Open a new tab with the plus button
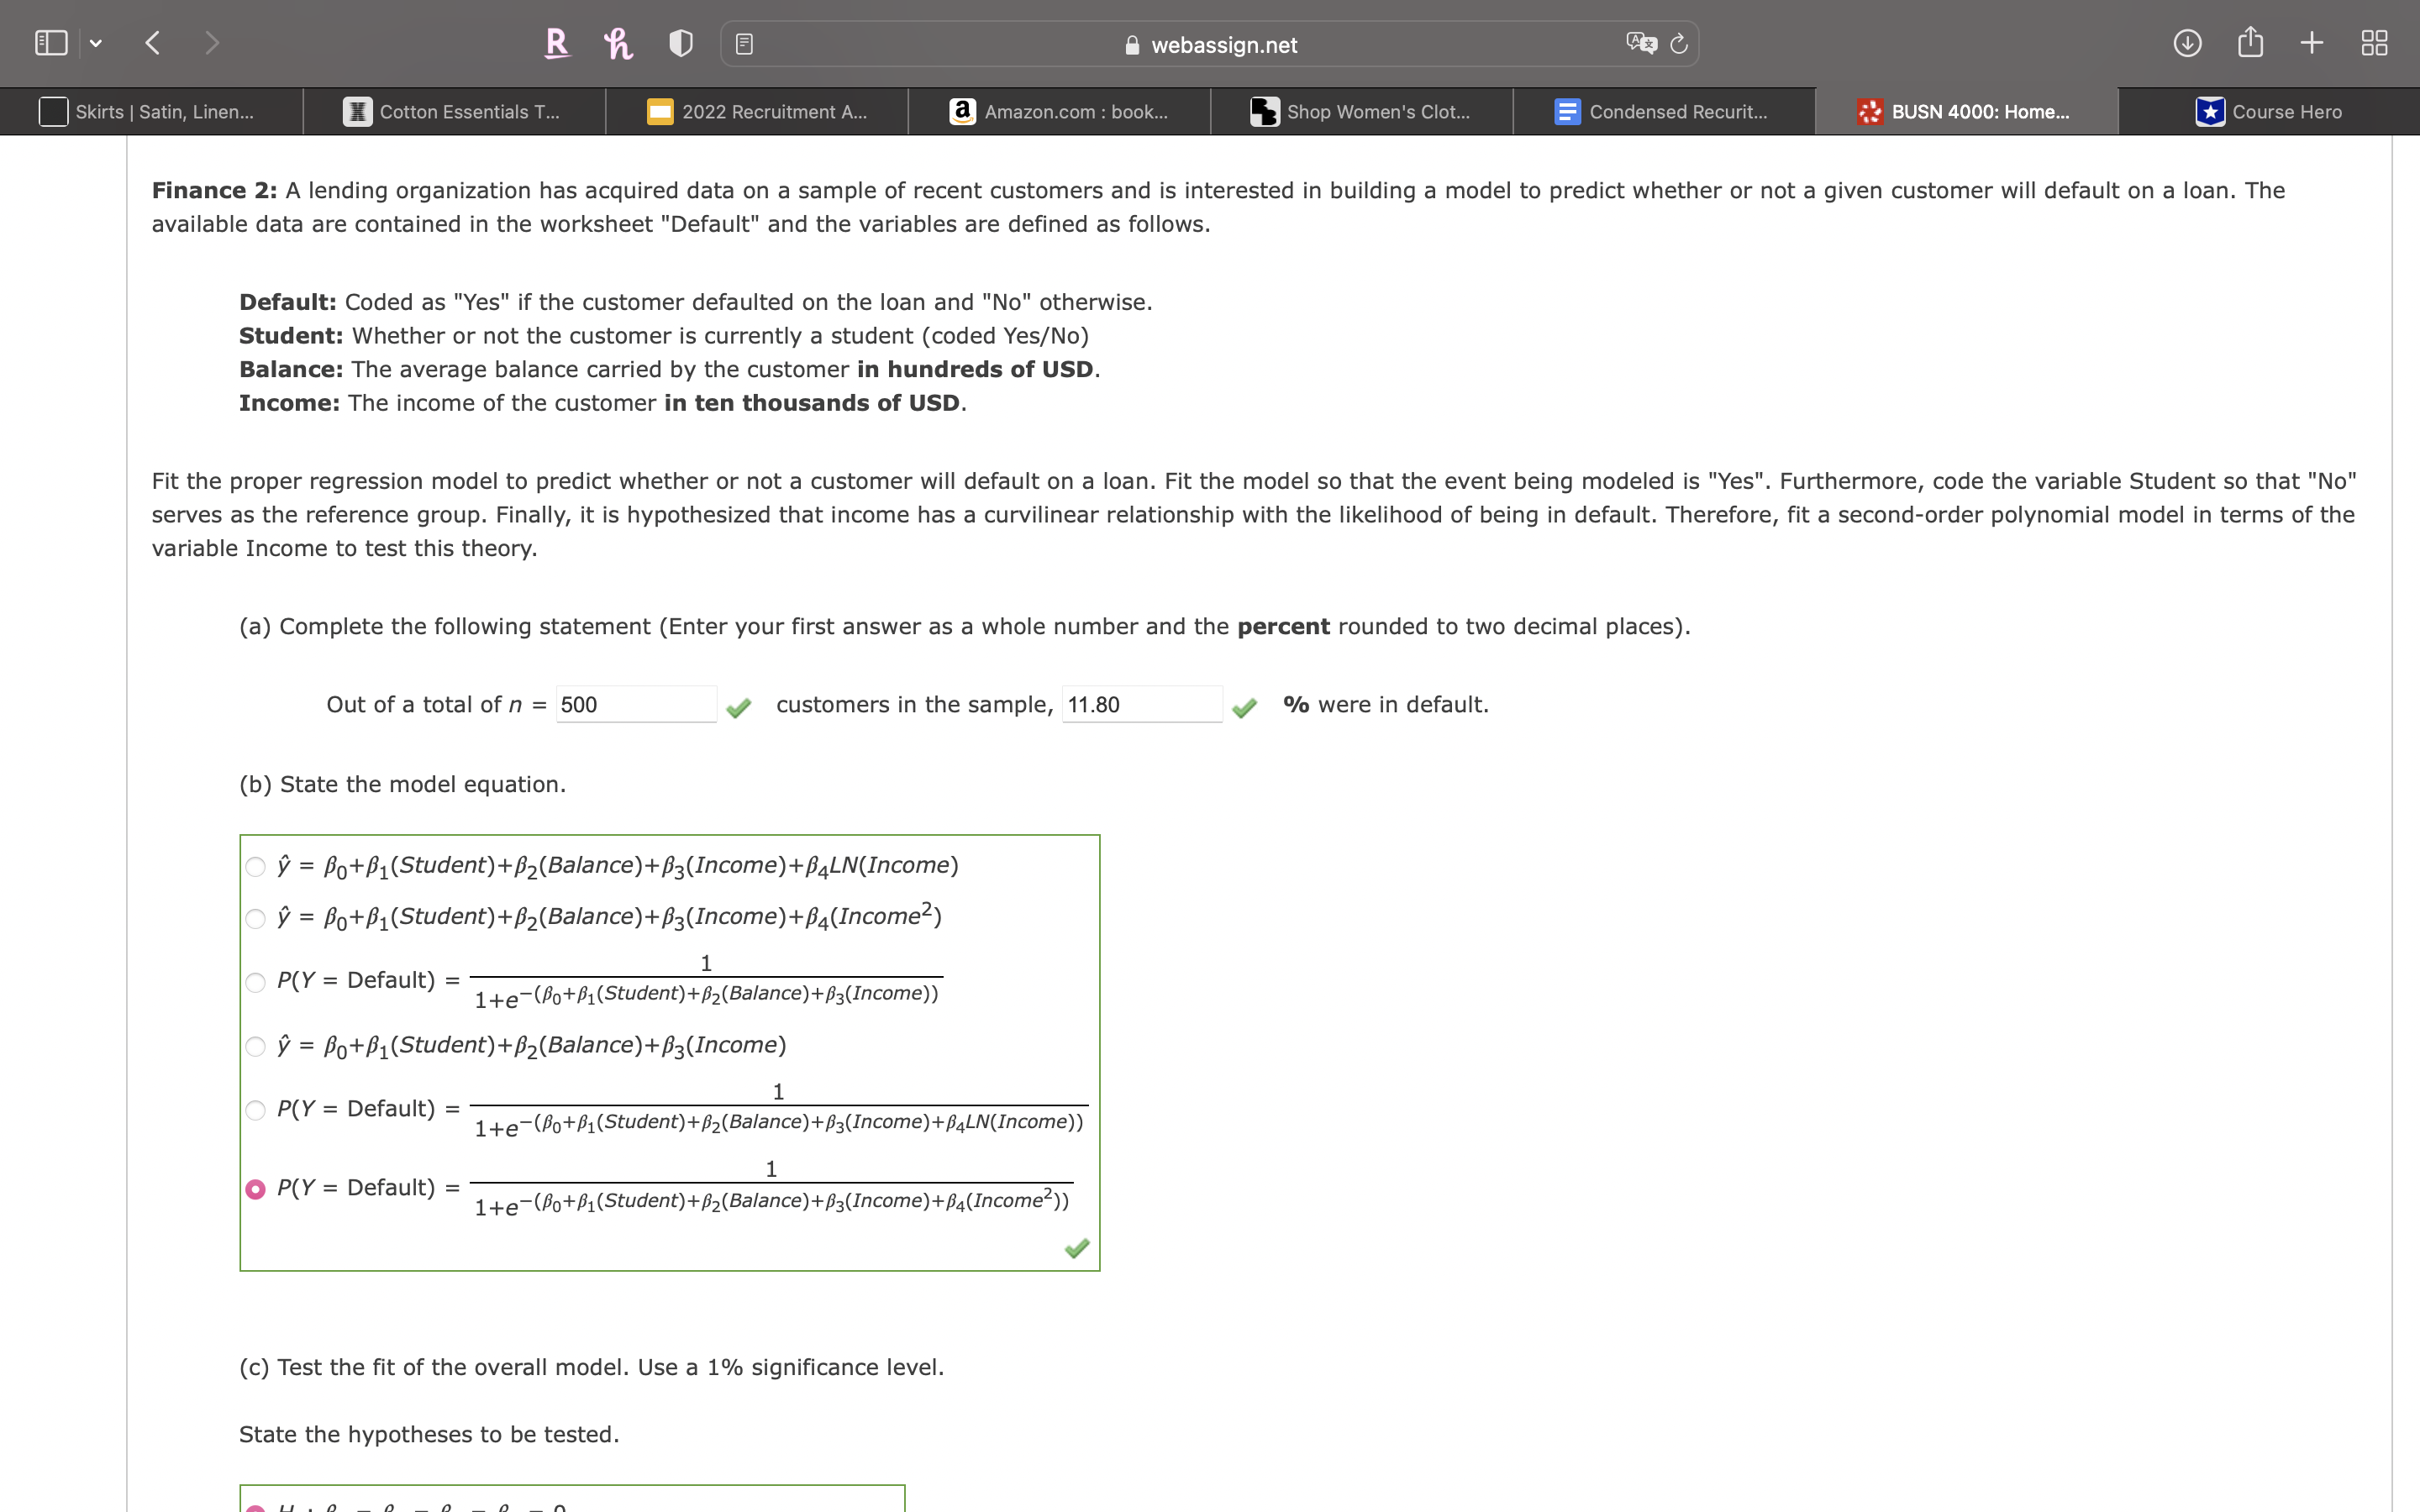 coord(2311,42)
